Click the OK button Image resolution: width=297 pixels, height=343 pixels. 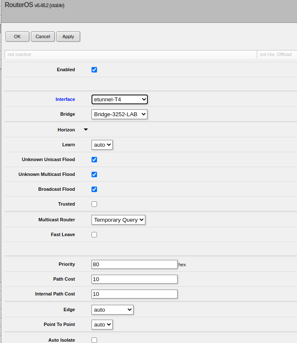coord(17,36)
